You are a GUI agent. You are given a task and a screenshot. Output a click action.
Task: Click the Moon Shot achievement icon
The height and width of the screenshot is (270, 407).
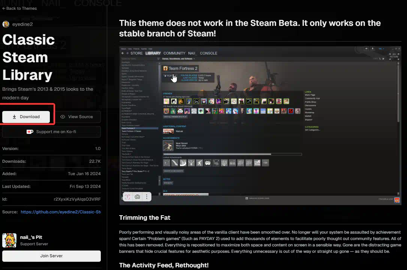[x=168, y=145]
